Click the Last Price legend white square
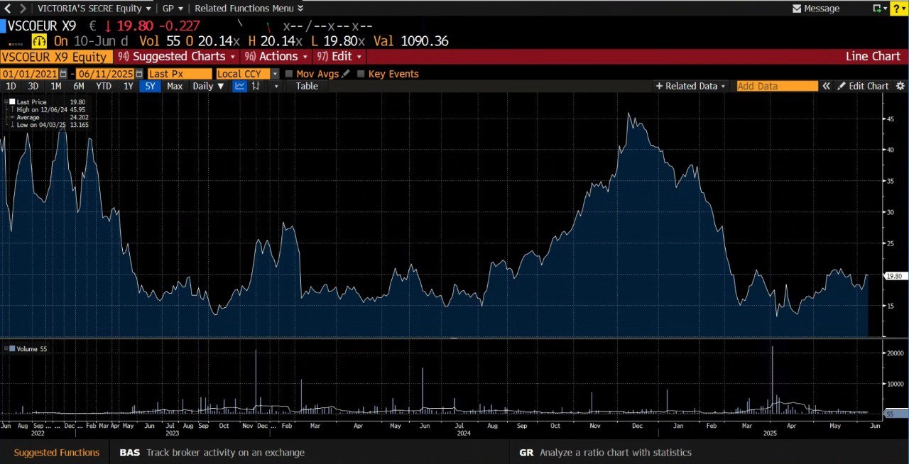The height and width of the screenshot is (464, 909). pyautogui.click(x=11, y=102)
